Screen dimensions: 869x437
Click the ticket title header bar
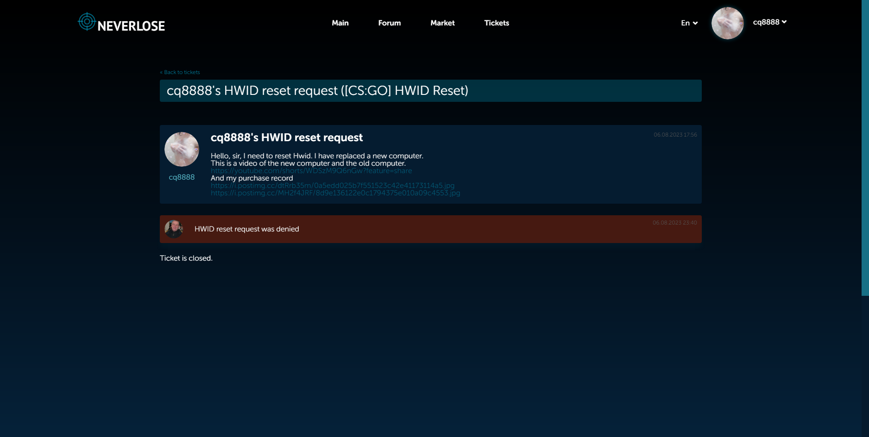pos(431,91)
